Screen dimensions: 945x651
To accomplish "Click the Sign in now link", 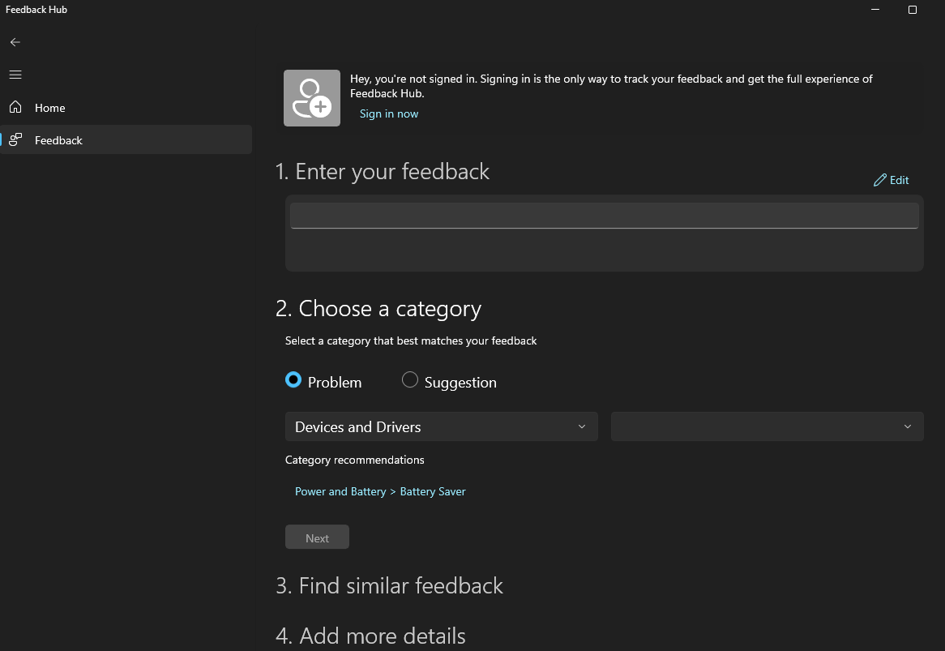I will tap(388, 113).
